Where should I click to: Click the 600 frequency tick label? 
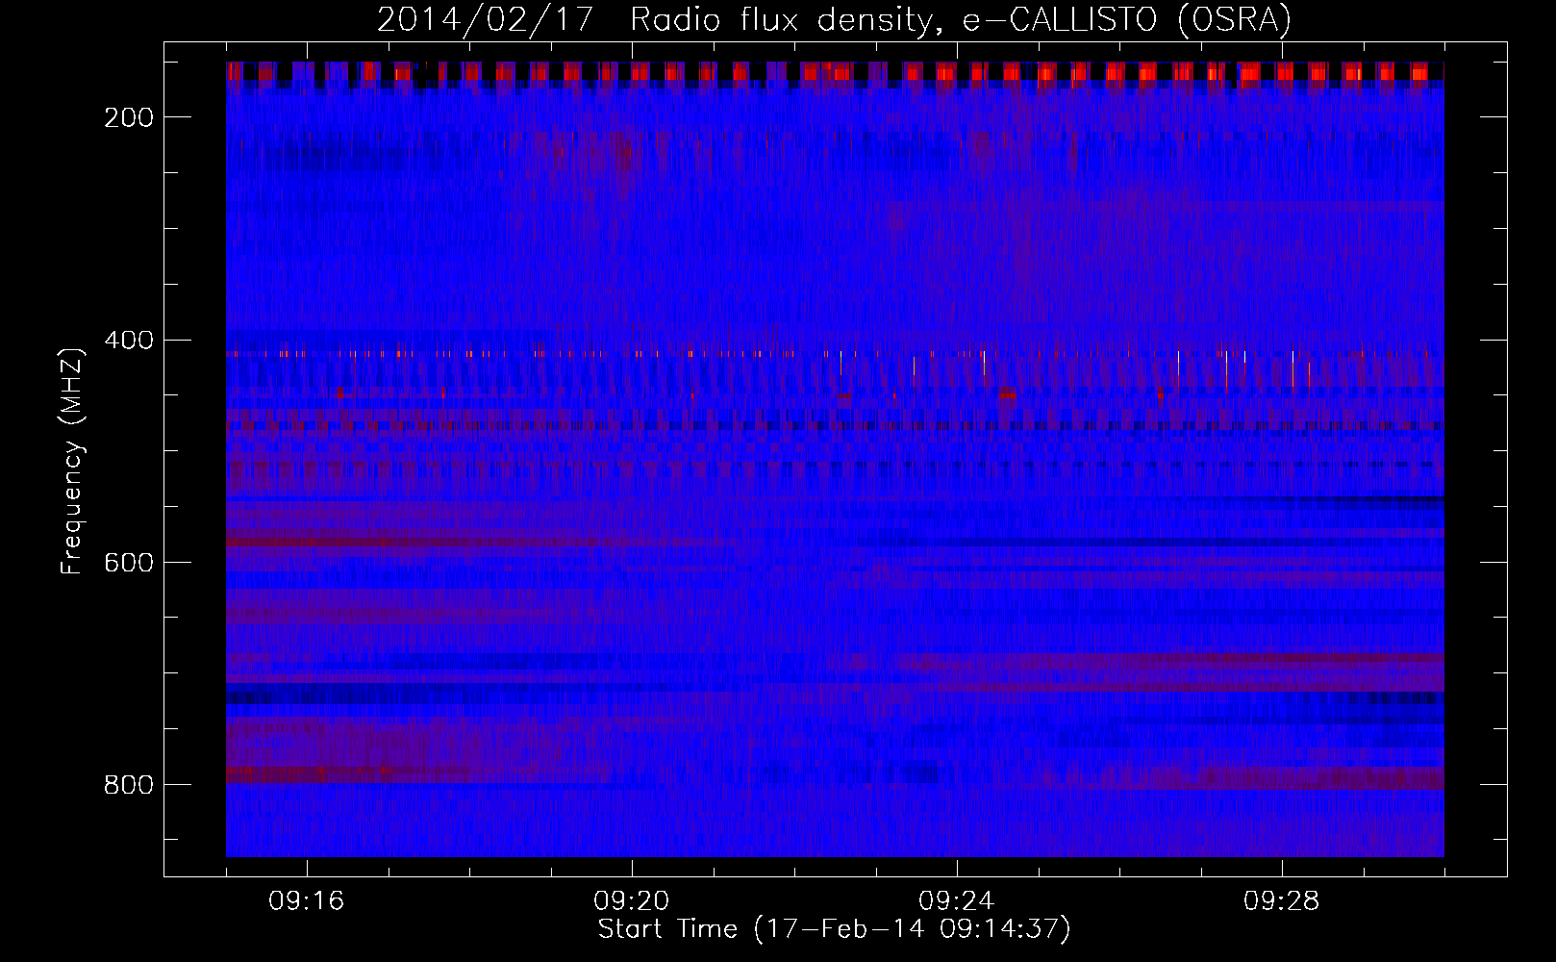129,563
